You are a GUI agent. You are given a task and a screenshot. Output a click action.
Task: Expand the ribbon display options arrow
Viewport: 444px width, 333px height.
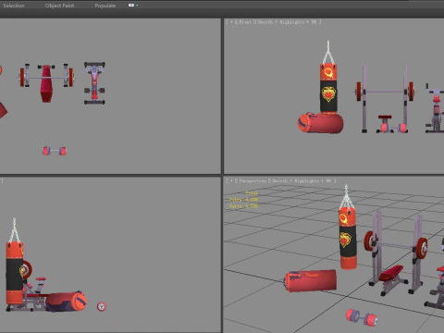coord(137,6)
